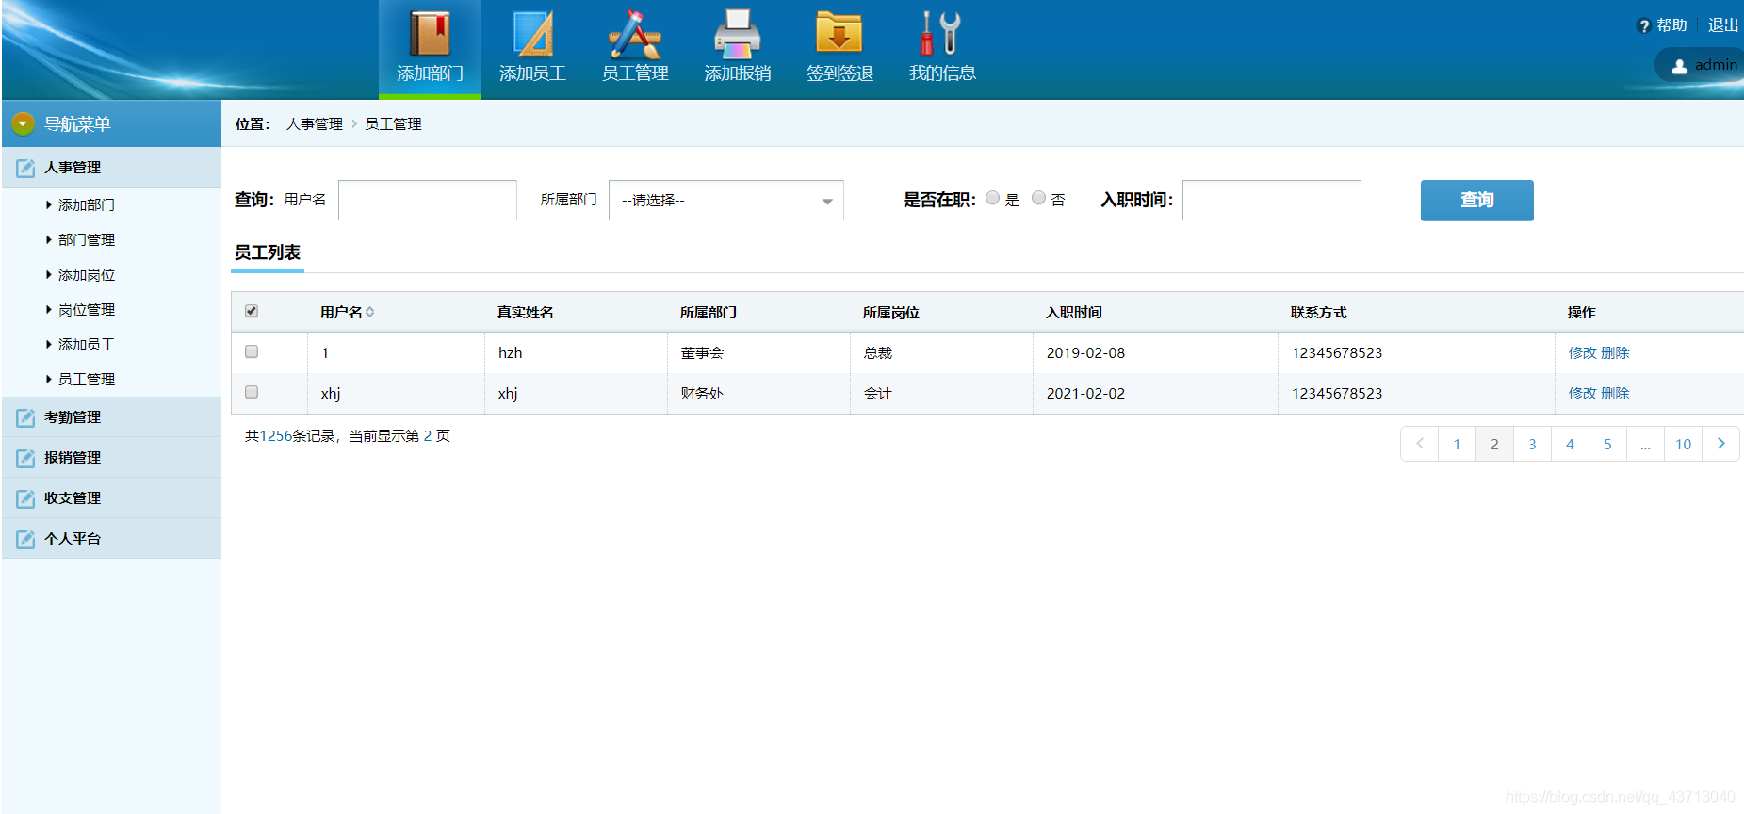Expand the 报销管理 menu section
This screenshot has height=814, width=1744.
pyautogui.click(x=111, y=458)
